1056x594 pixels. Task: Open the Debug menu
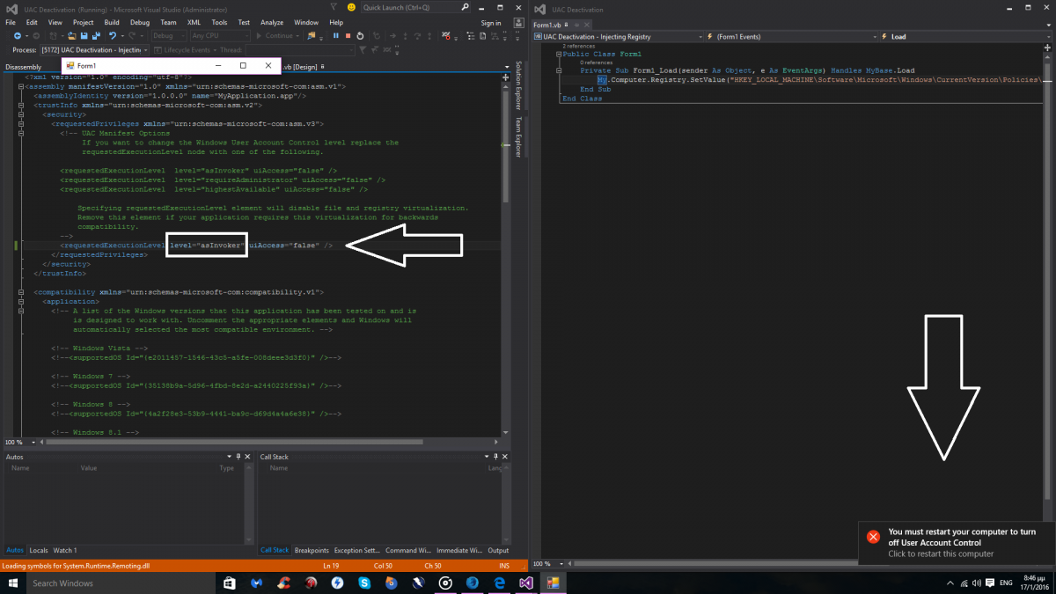139,22
